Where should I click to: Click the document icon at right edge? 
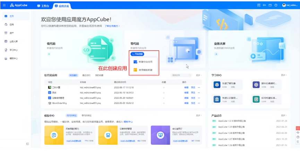point(298,141)
